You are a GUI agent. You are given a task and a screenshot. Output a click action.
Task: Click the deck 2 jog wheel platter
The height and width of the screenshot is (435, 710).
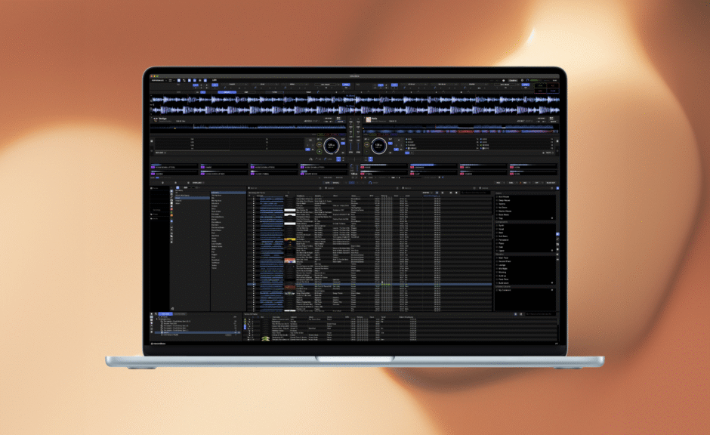(x=378, y=146)
